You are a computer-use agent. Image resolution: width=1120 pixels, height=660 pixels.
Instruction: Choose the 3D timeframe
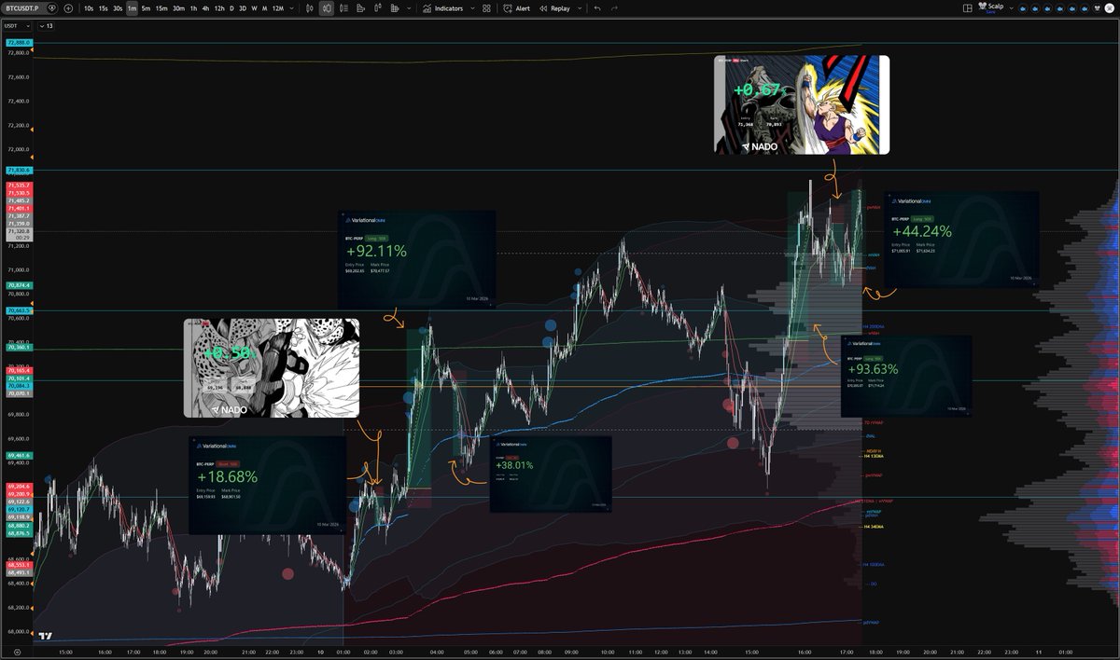click(243, 8)
